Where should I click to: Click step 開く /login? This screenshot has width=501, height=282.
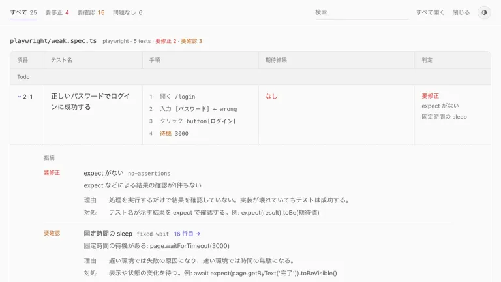pyautogui.click(x=177, y=97)
